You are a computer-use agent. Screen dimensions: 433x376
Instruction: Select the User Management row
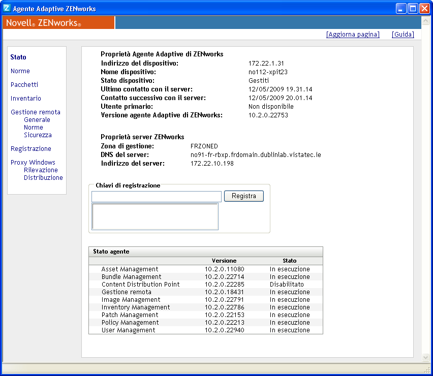[206, 330]
